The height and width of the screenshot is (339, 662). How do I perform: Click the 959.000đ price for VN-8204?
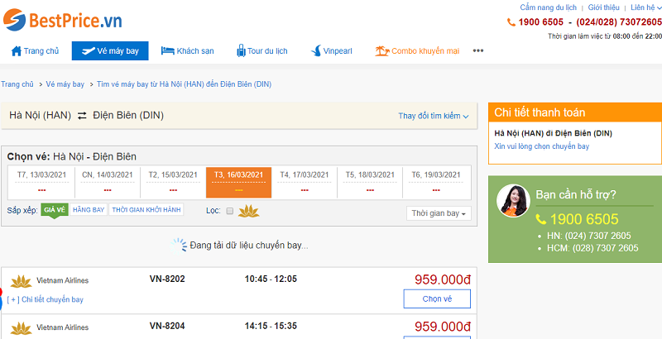click(x=443, y=327)
